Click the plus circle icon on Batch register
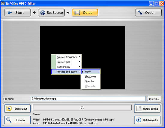The height and width of the screenshot is (128, 165). pos(139,120)
